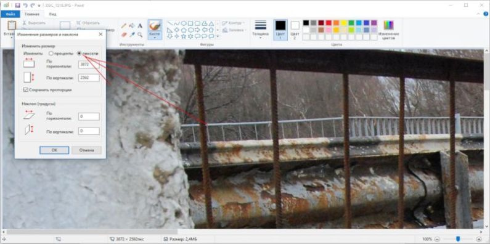The height and width of the screenshot is (244, 490).
Task: Expand the shapes gallery more arrow
Action: [x=218, y=36]
